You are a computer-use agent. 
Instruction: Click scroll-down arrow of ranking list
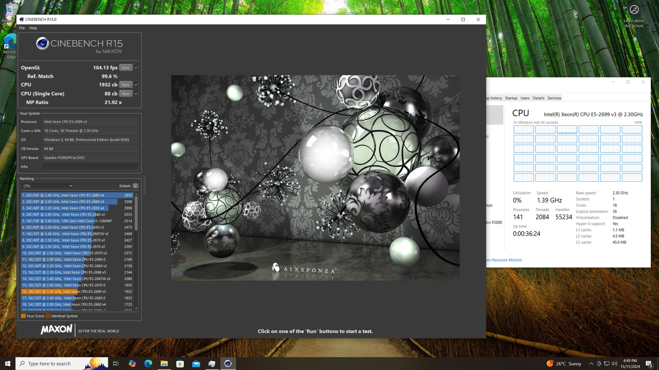136,308
